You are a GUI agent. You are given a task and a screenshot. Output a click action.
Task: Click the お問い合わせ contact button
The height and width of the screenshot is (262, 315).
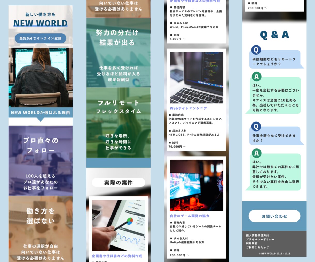click(274, 216)
